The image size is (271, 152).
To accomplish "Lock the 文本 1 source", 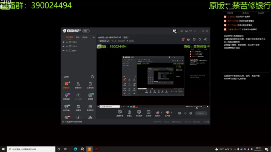I will coord(67,42).
